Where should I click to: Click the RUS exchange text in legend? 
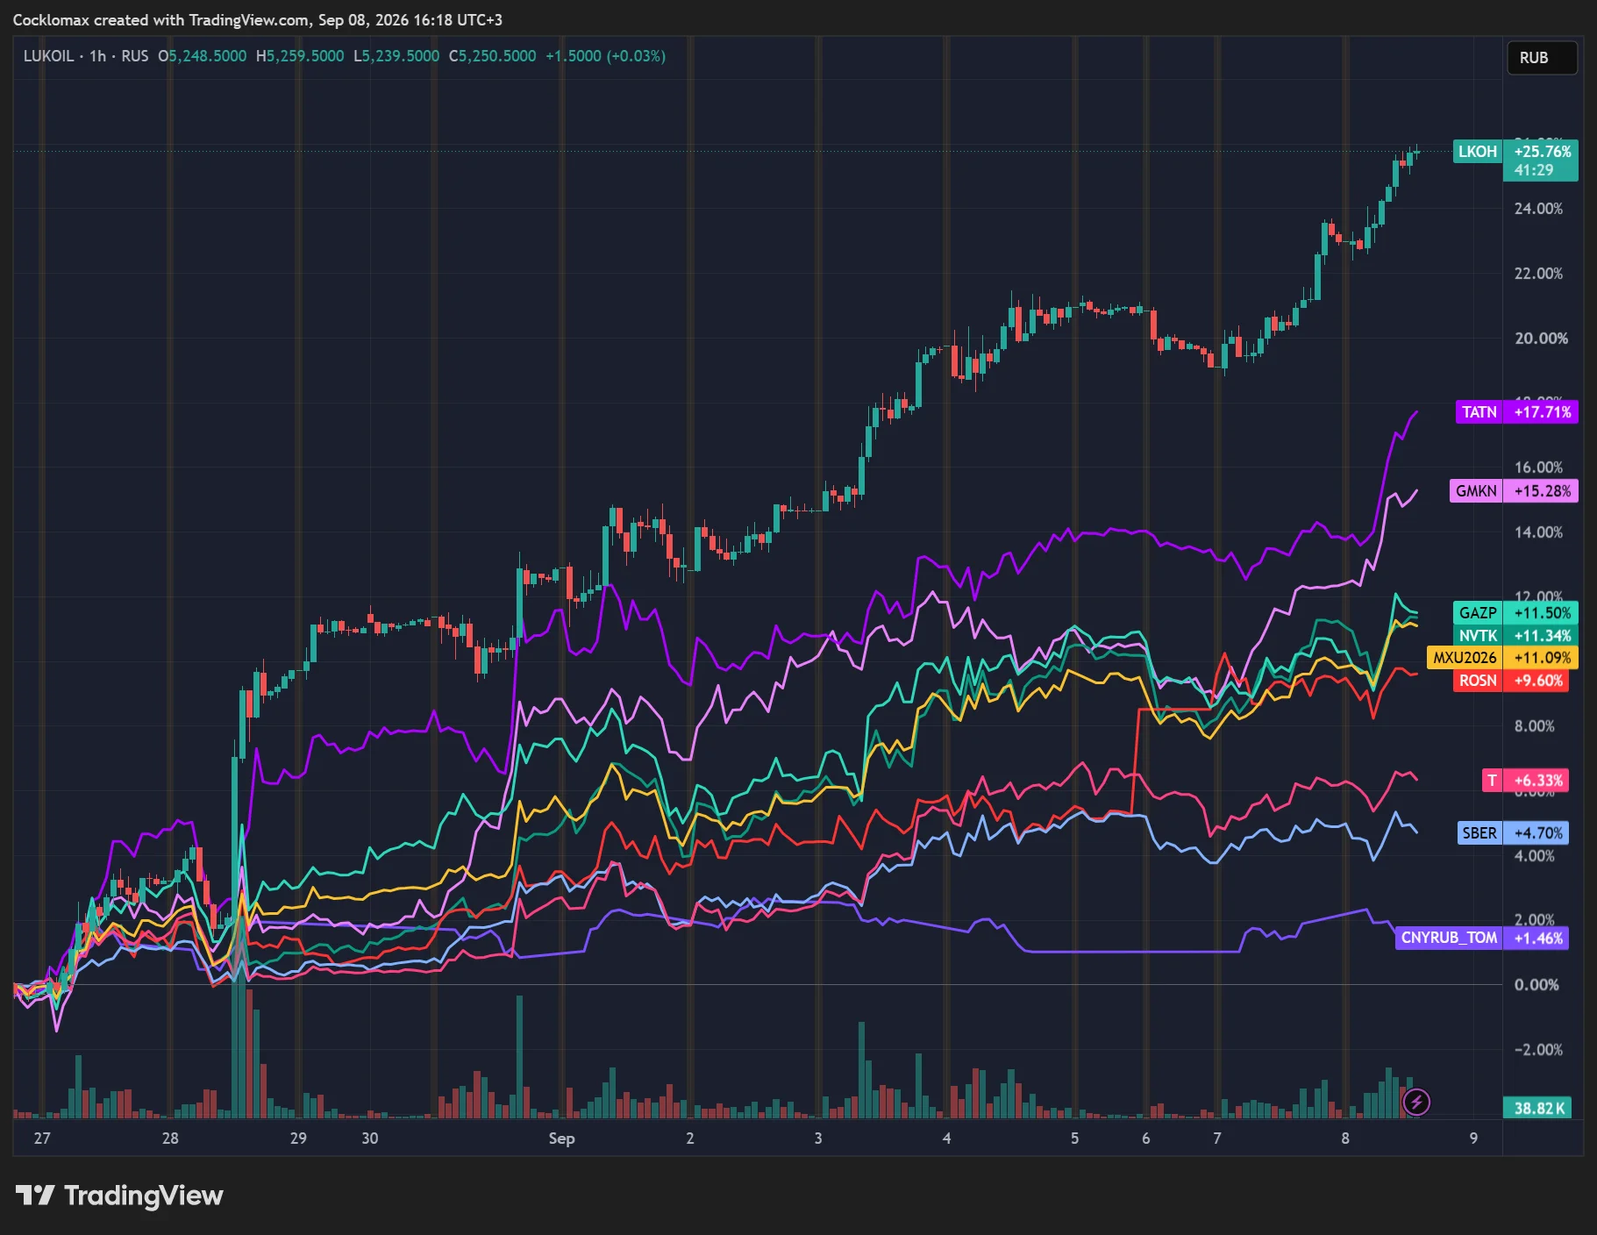135,56
